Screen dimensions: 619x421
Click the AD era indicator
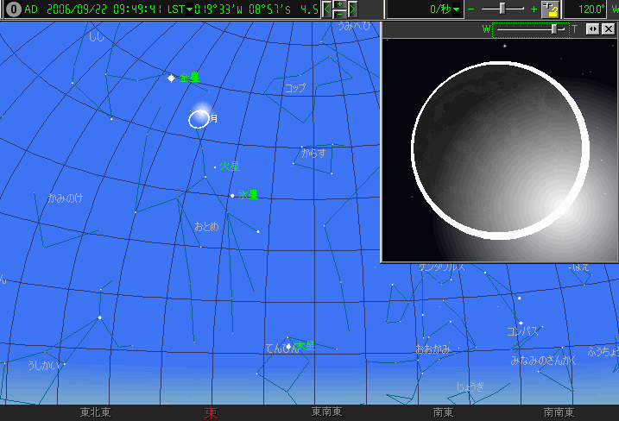(31, 9)
